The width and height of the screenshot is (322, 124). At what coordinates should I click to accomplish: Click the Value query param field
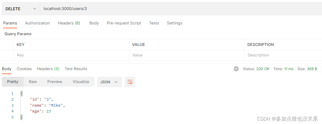(187, 55)
